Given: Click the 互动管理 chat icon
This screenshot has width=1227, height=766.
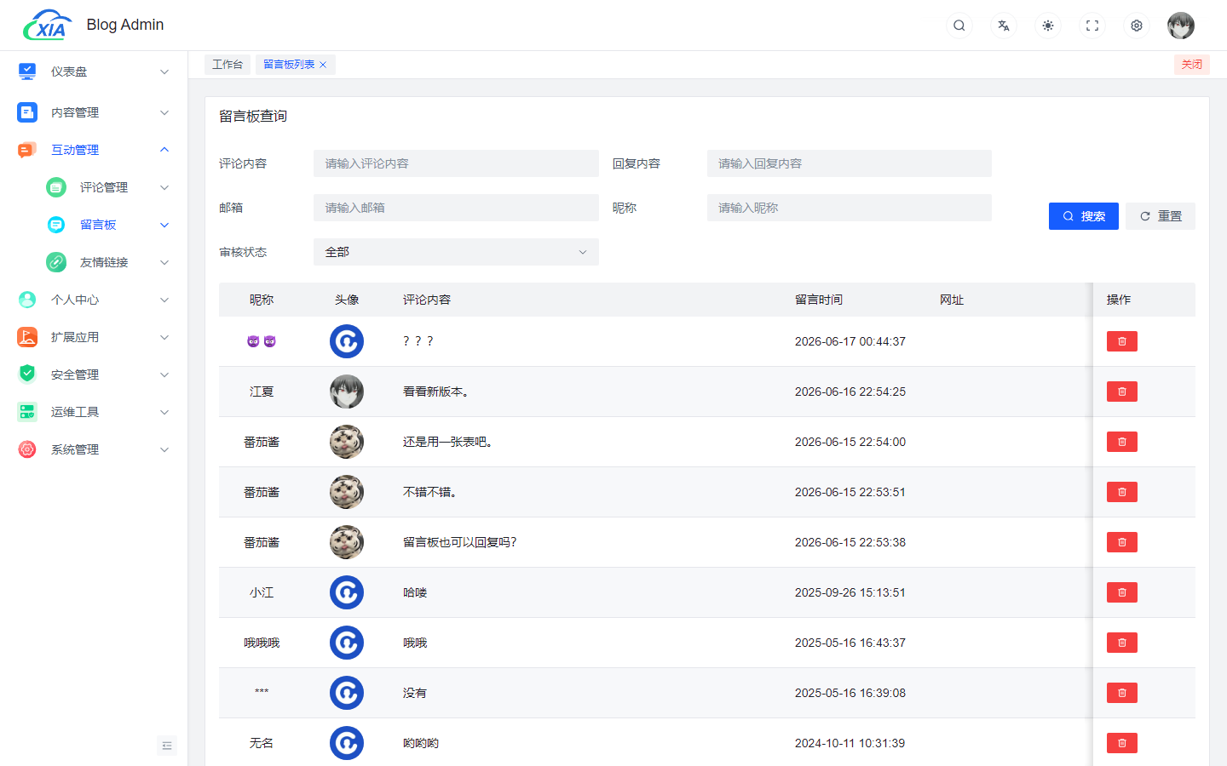Looking at the screenshot, I should [x=27, y=150].
